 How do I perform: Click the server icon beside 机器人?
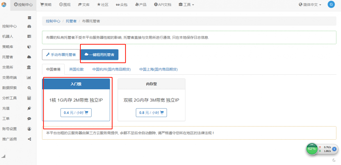(x=29, y=37)
